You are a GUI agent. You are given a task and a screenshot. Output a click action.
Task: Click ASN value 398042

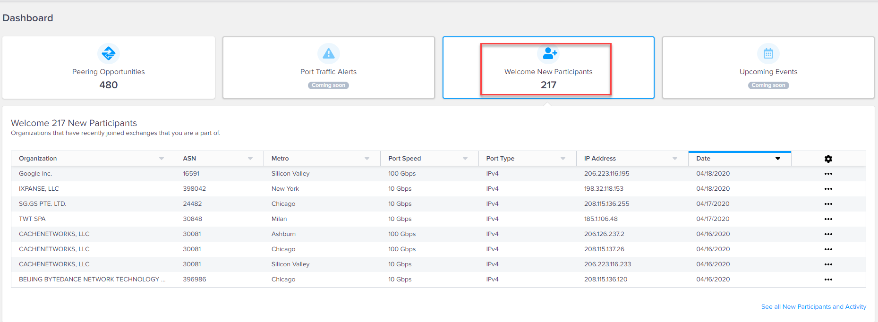click(x=195, y=189)
